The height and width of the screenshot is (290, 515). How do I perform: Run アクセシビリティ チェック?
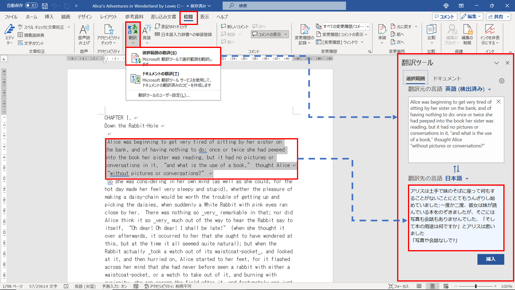pos(109,34)
